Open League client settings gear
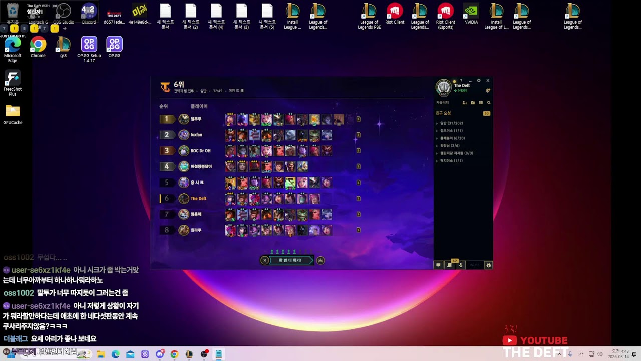 pos(479,80)
